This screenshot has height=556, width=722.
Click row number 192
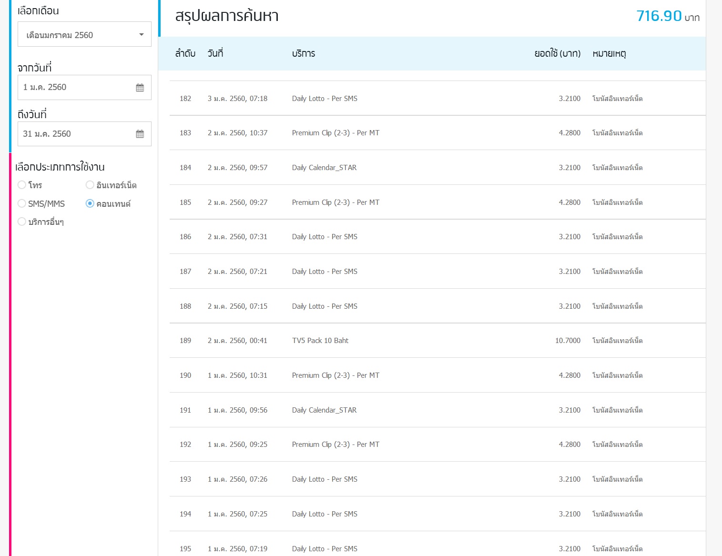tap(185, 445)
